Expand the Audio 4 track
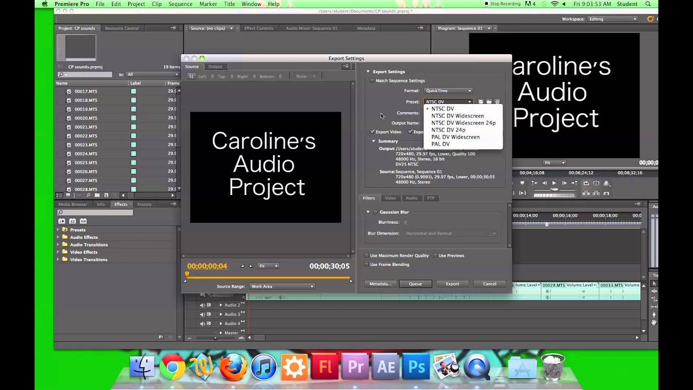This screenshot has width=693, height=390. tap(220, 323)
